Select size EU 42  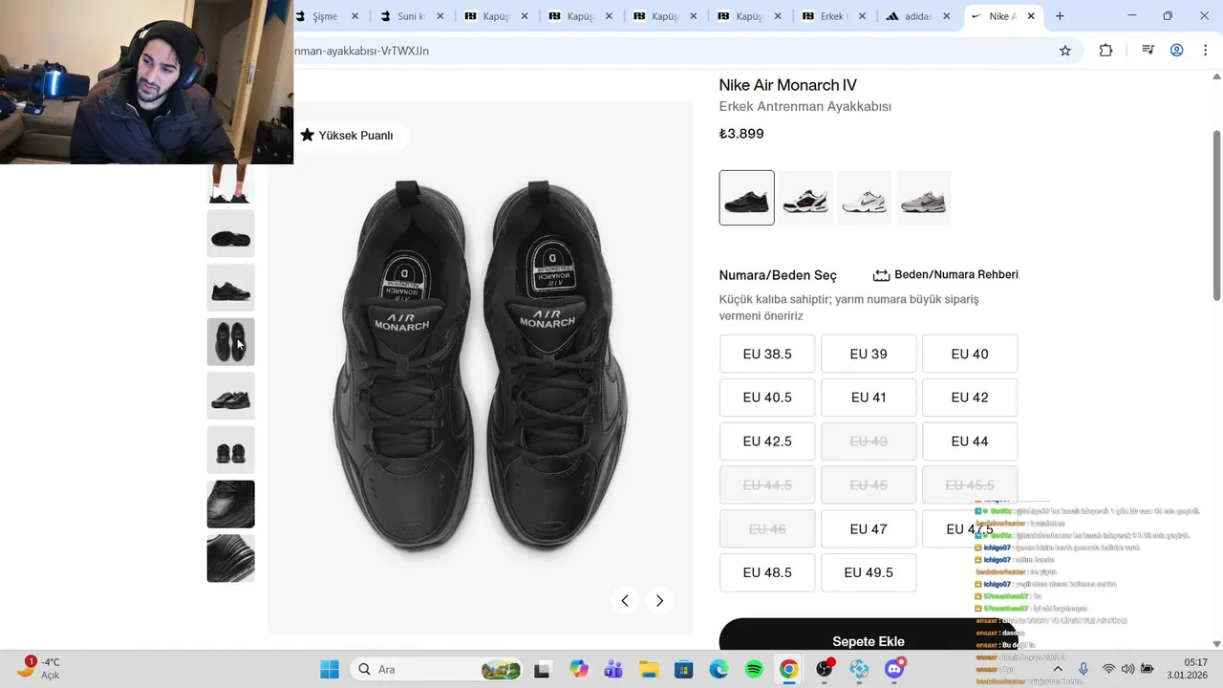(970, 398)
